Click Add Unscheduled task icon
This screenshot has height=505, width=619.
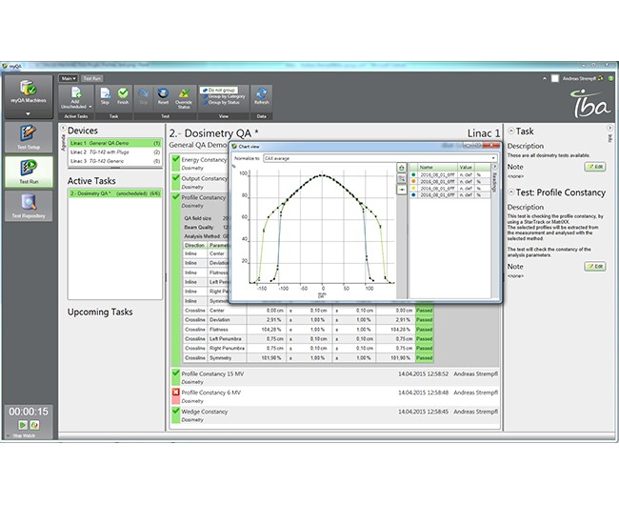(x=75, y=94)
